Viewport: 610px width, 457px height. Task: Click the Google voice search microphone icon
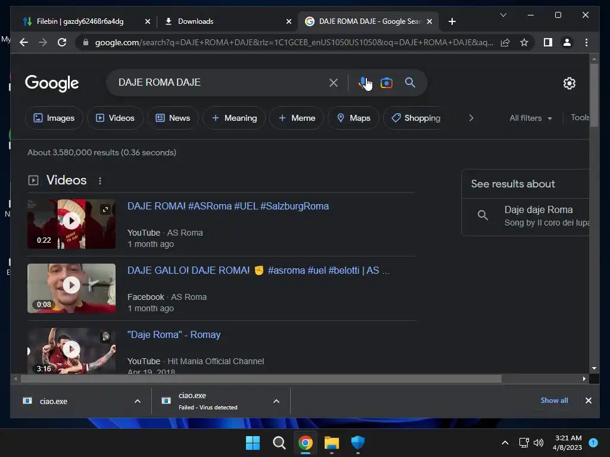point(363,82)
